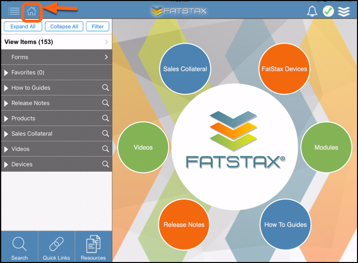The height and width of the screenshot is (263, 358).
Task: Search within Videos magnifier
Action: tap(105, 149)
